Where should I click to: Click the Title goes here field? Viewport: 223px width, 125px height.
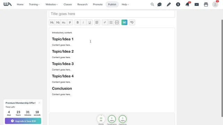(112, 14)
